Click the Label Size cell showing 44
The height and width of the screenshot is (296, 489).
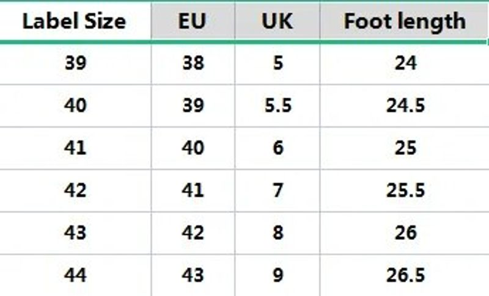(75, 275)
